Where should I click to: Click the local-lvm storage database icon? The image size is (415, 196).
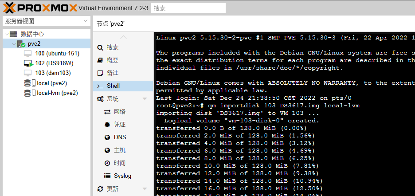[27, 93]
